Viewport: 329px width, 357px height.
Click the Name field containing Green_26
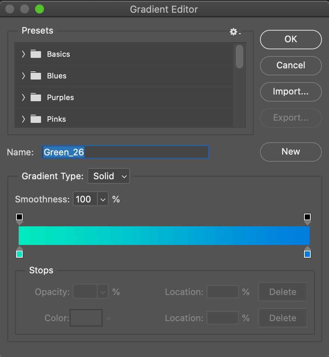click(x=125, y=152)
